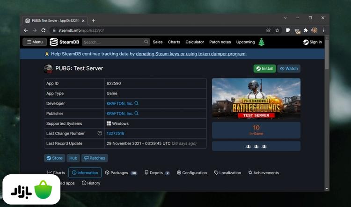Open Chrome's three-dot menu
Screen dimensions: 351x207
pyautogui.click(x=323, y=30)
